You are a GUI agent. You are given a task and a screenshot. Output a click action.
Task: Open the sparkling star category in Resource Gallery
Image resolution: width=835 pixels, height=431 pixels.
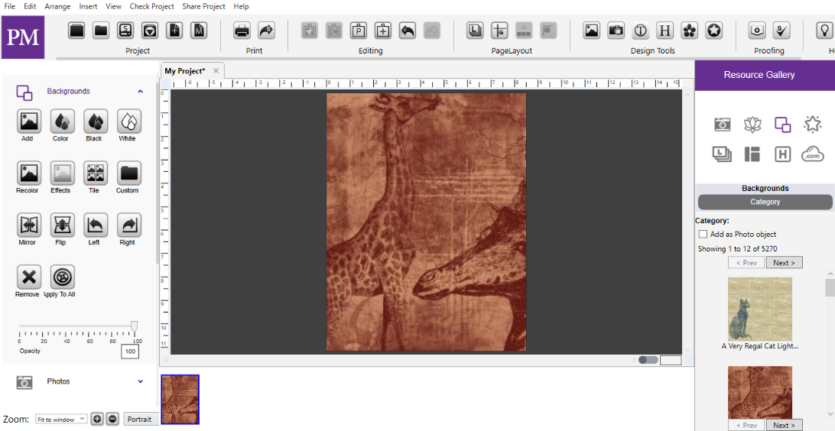tap(812, 125)
